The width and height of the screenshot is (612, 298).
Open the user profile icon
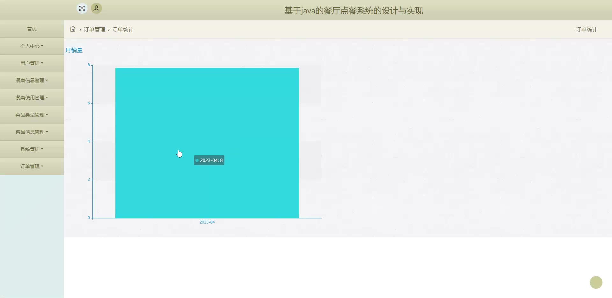pyautogui.click(x=96, y=8)
